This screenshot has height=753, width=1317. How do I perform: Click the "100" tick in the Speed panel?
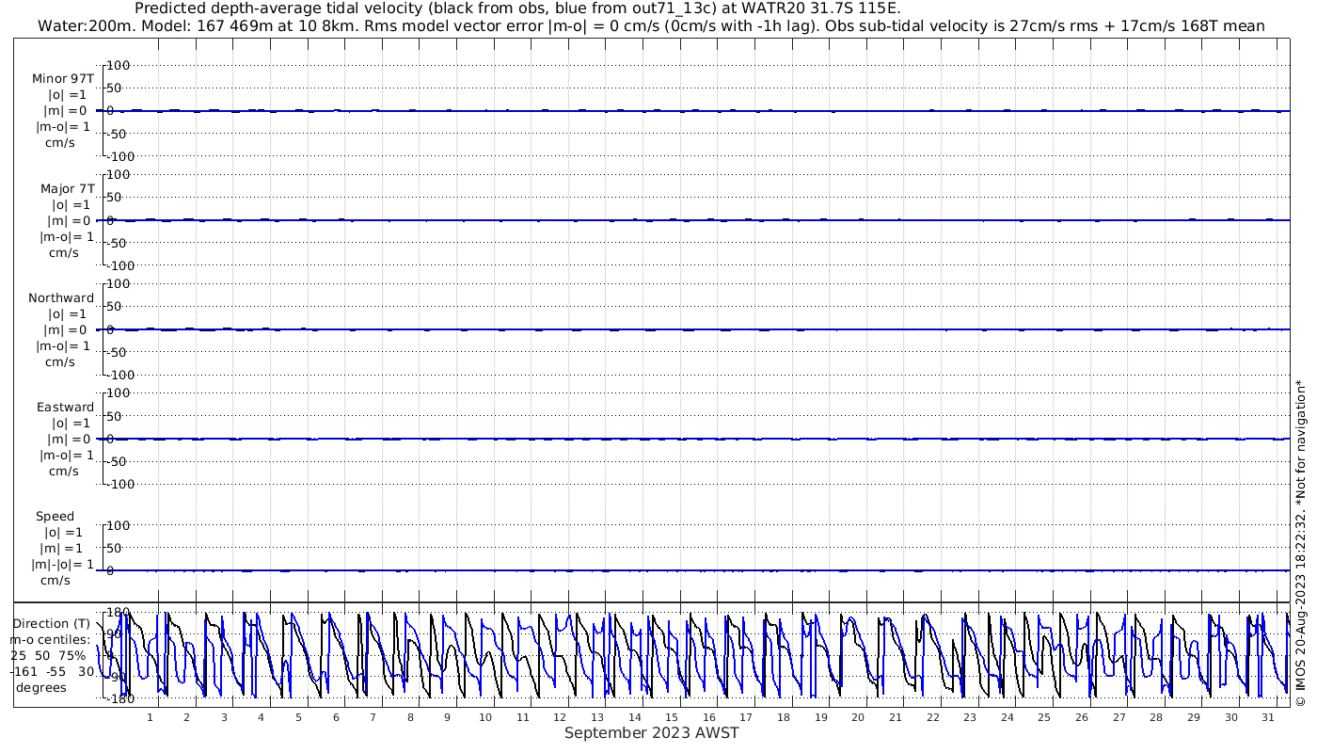point(119,525)
